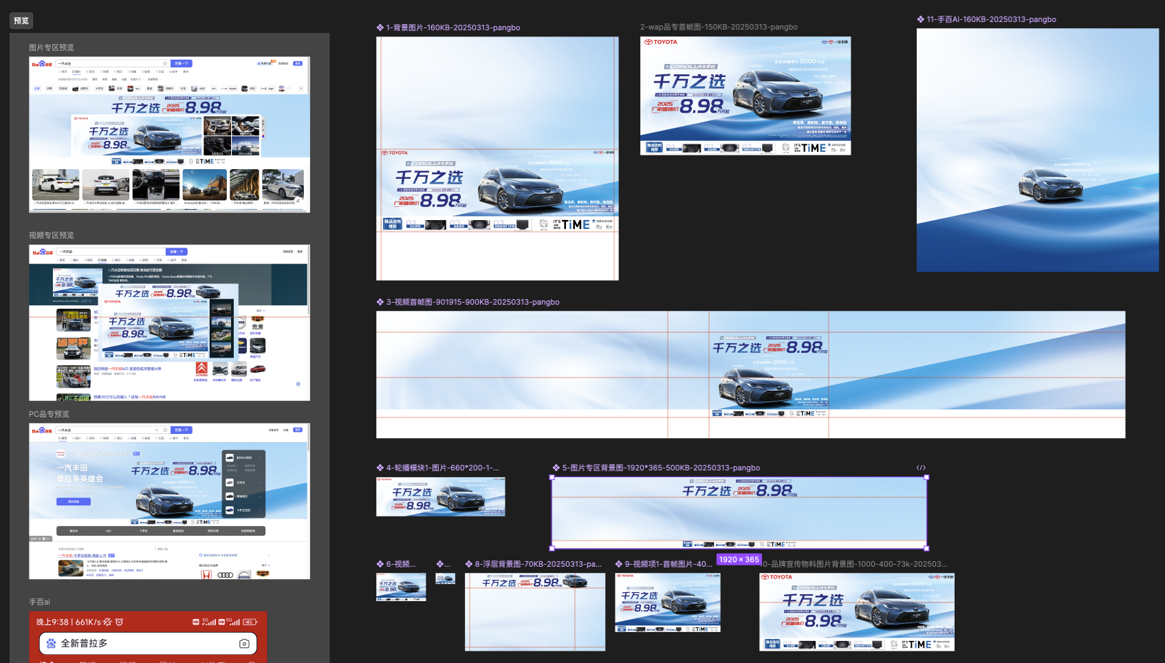Click the component icon beside frame 9-视频项1
This screenshot has width=1165, height=663.
[618, 564]
